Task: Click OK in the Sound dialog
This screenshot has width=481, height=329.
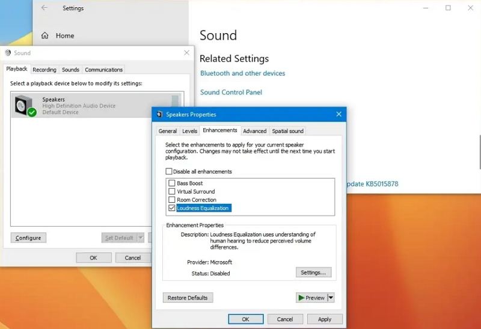Action: point(94,258)
